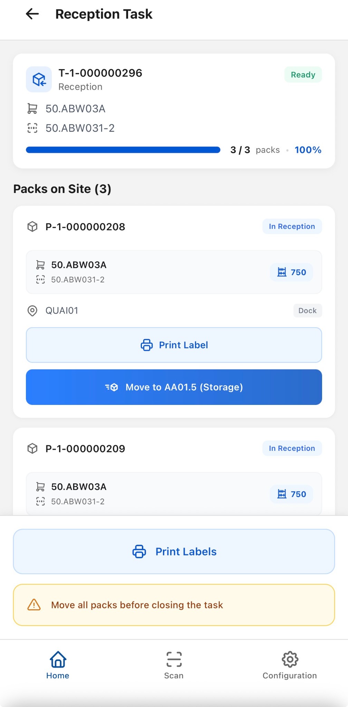This screenshot has height=707, width=348.
Task: Open the Home tab
Action: tap(58, 665)
